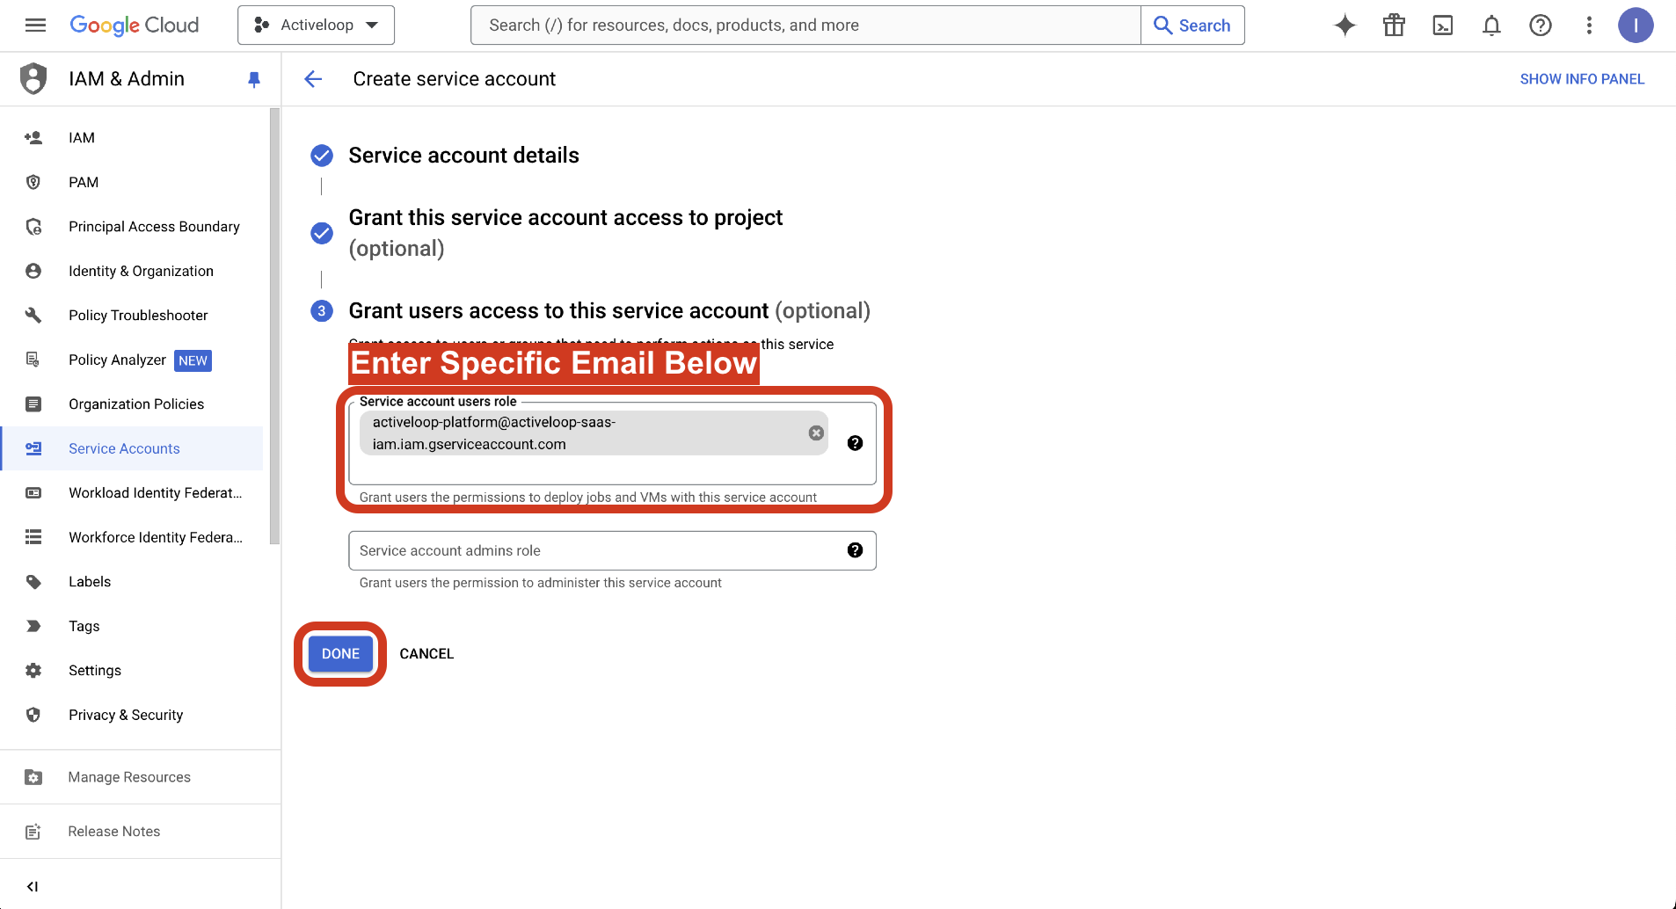
Task: Click the DONE button
Action: [x=340, y=654]
